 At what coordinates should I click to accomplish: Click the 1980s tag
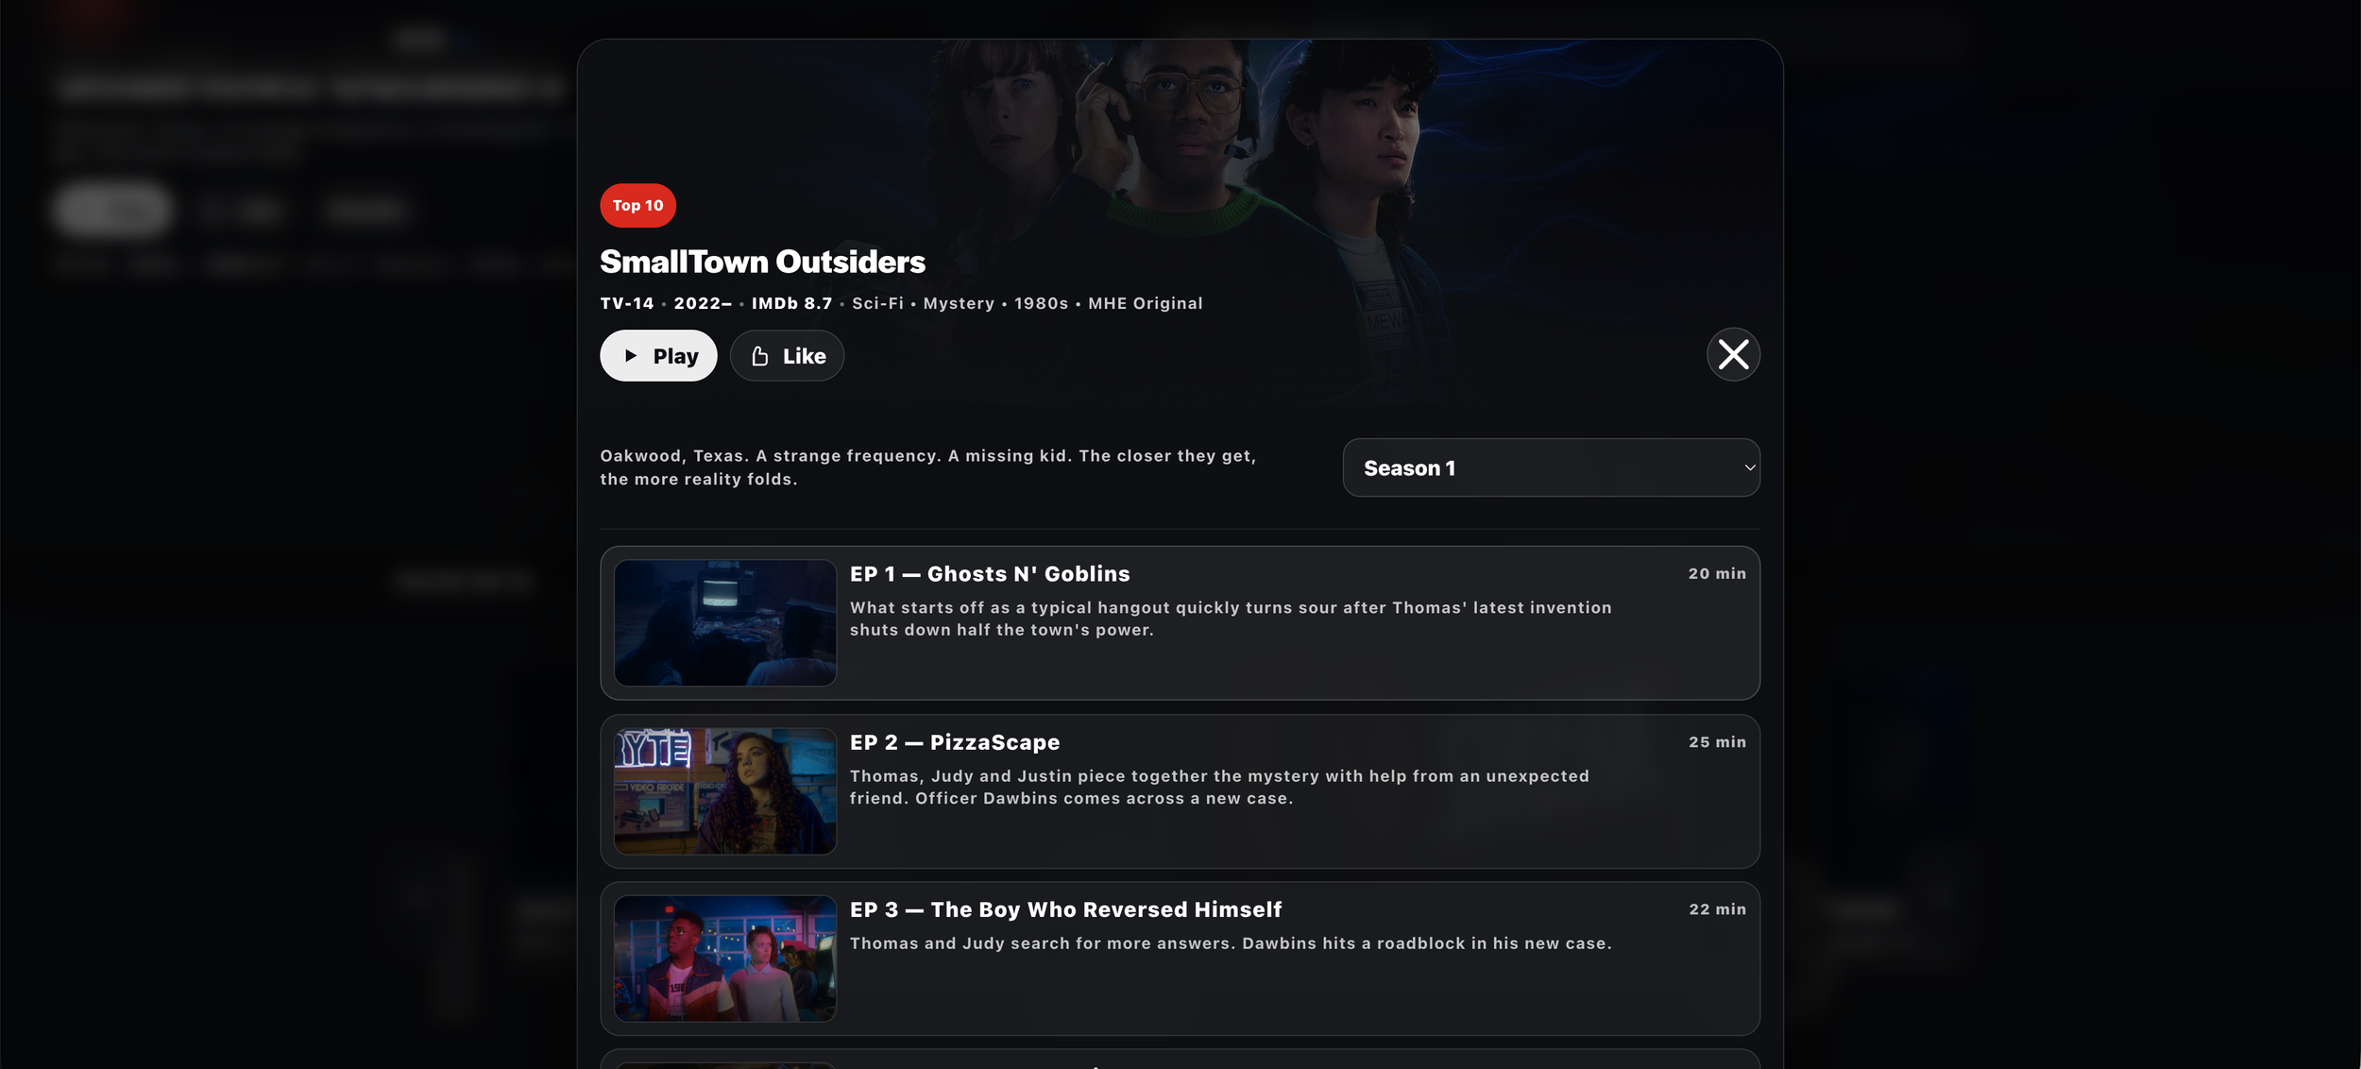point(1041,303)
